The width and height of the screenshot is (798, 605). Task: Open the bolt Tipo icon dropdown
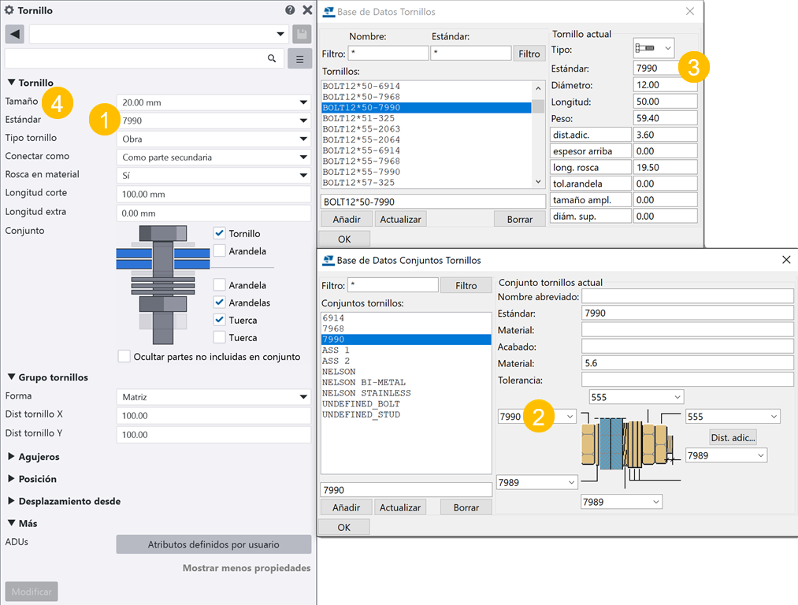pos(654,49)
